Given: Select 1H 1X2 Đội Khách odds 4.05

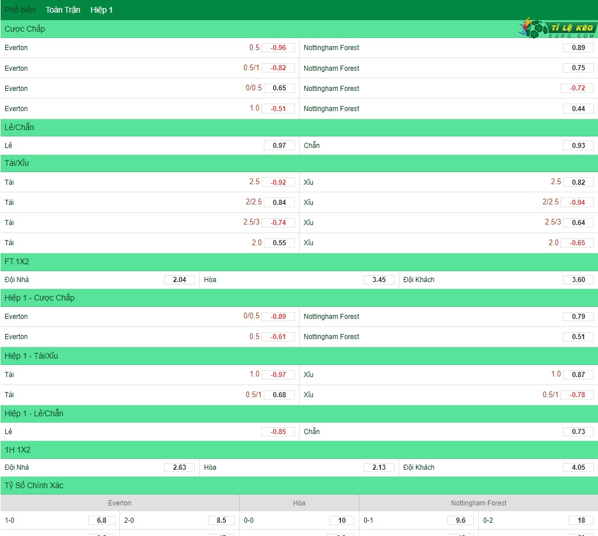Looking at the screenshot, I should coord(578,467).
